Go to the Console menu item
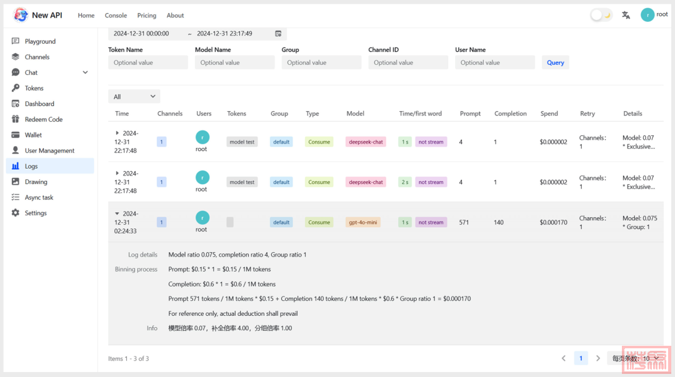This screenshot has height=377, width=675. coord(116,16)
